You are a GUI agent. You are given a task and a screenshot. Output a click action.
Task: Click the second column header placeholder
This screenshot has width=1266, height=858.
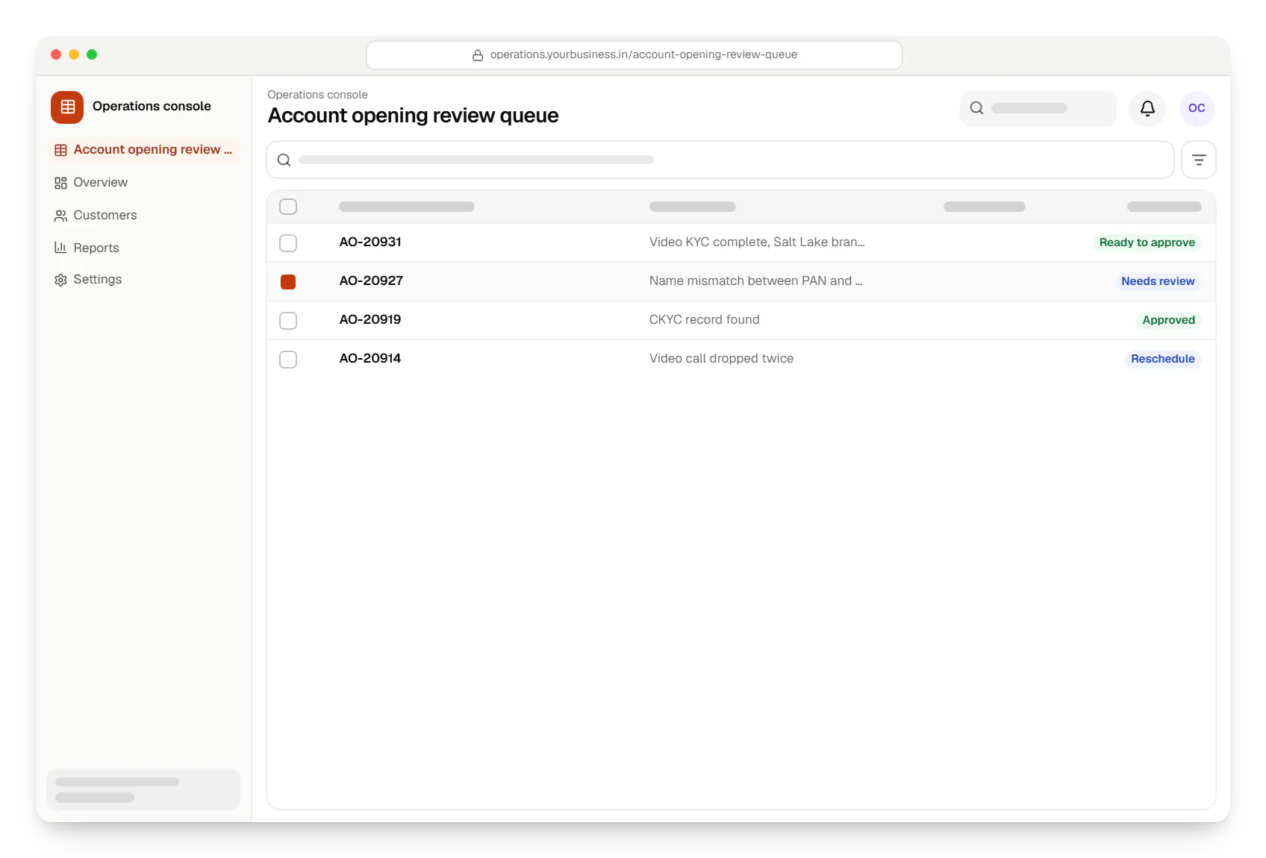(x=693, y=207)
